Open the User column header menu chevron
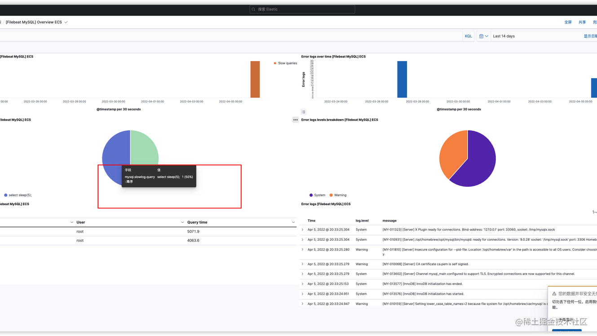This screenshot has height=336, width=597. point(182,222)
